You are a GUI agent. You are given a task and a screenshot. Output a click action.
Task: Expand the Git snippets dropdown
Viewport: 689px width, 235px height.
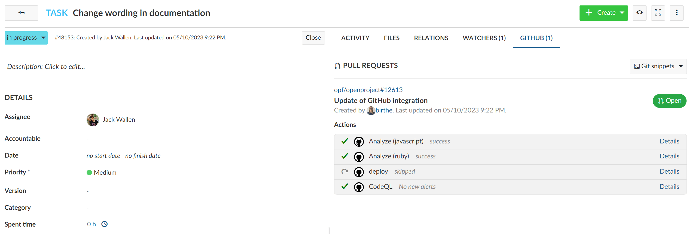pyautogui.click(x=658, y=66)
